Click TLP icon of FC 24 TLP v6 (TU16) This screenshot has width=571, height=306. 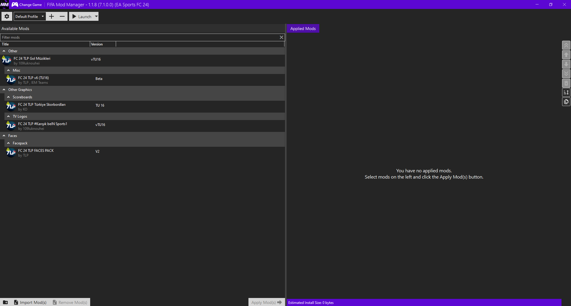(x=11, y=80)
